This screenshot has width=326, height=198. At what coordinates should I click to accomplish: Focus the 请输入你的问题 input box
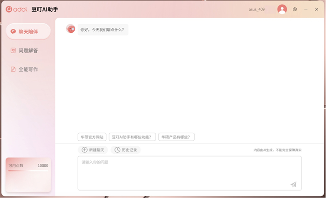tap(190, 173)
